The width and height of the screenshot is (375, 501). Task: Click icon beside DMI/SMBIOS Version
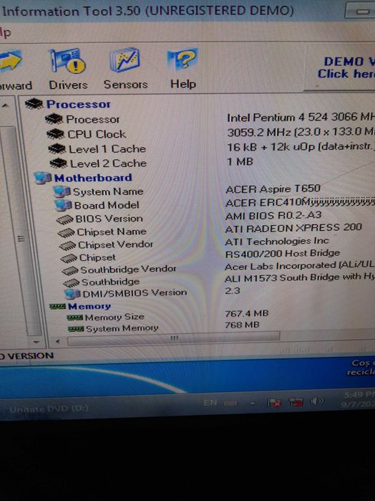(x=72, y=294)
